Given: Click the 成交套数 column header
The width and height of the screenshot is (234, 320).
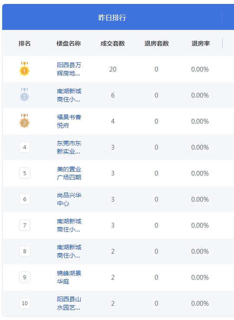Looking at the screenshot, I should point(113,43).
